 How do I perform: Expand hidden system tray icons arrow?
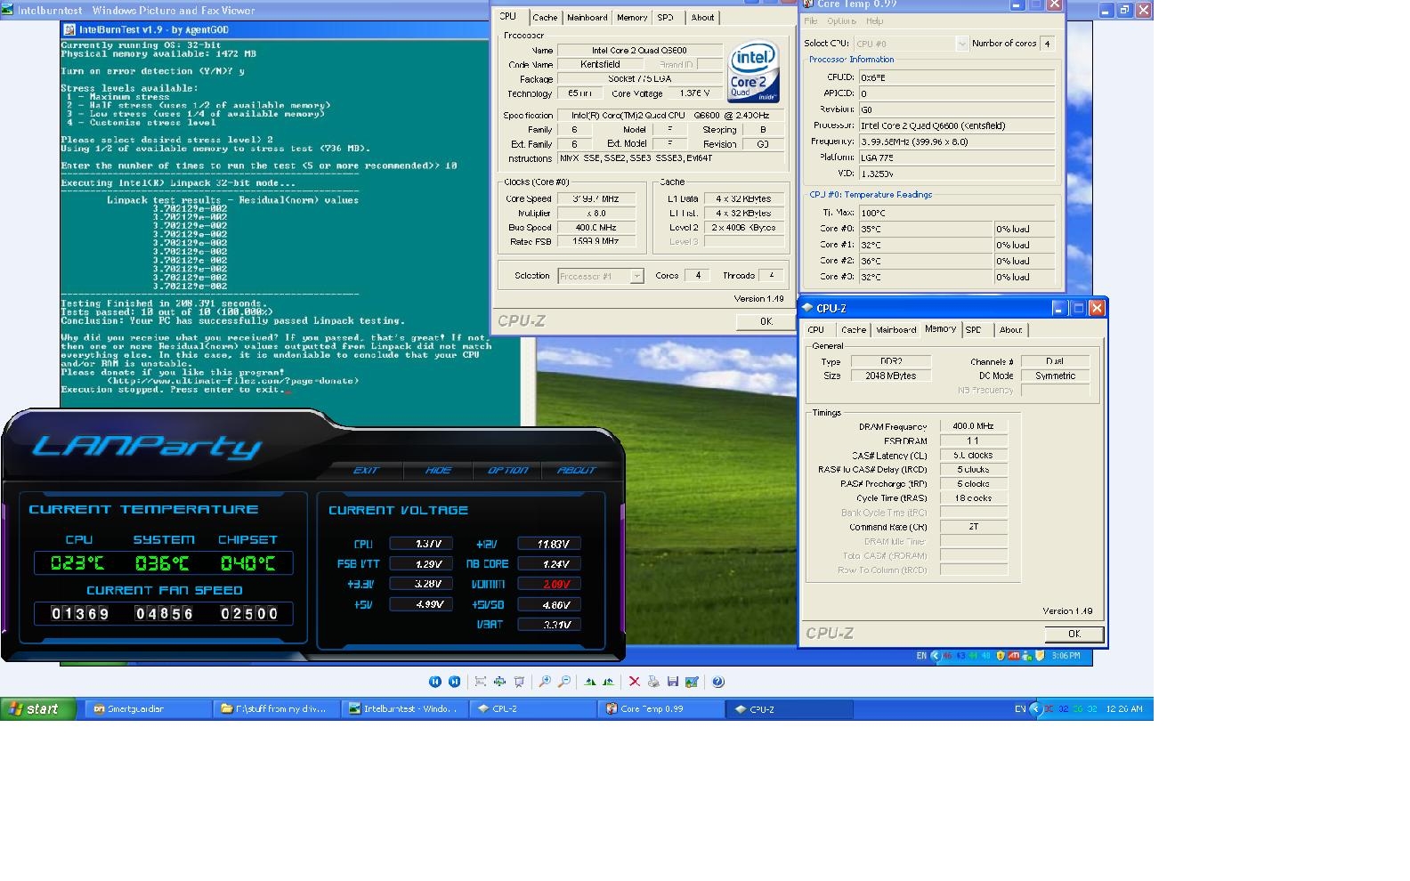(1035, 709)
